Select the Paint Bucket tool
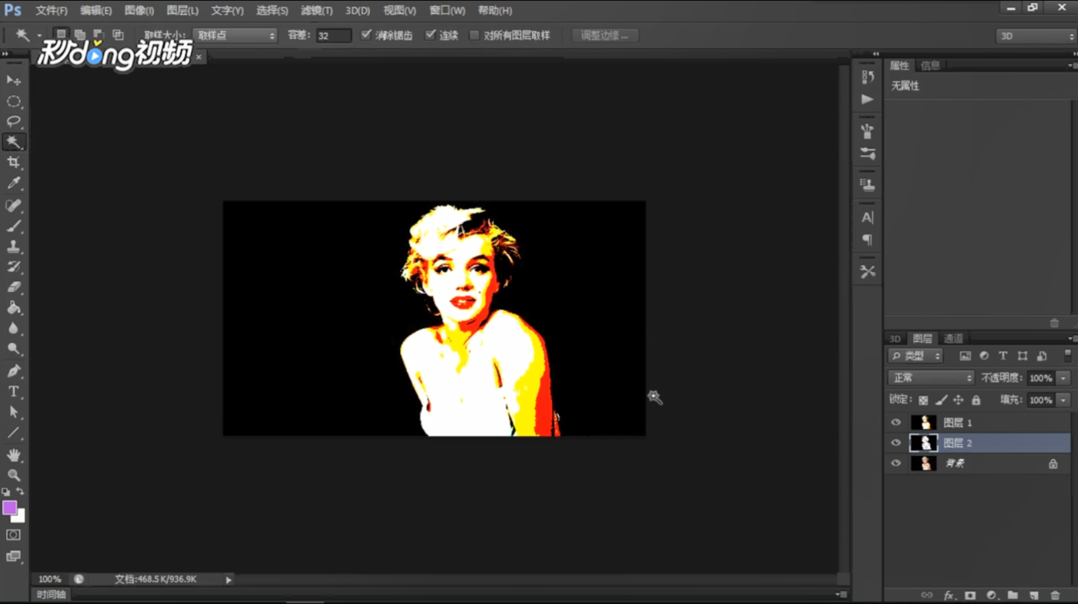 pos(13,308)
